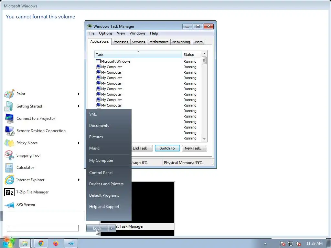Image resolution: width=331 pixels, height=248 pixels.
Task: Open Task Manager Help menu
Action: [x=154, y=33]
